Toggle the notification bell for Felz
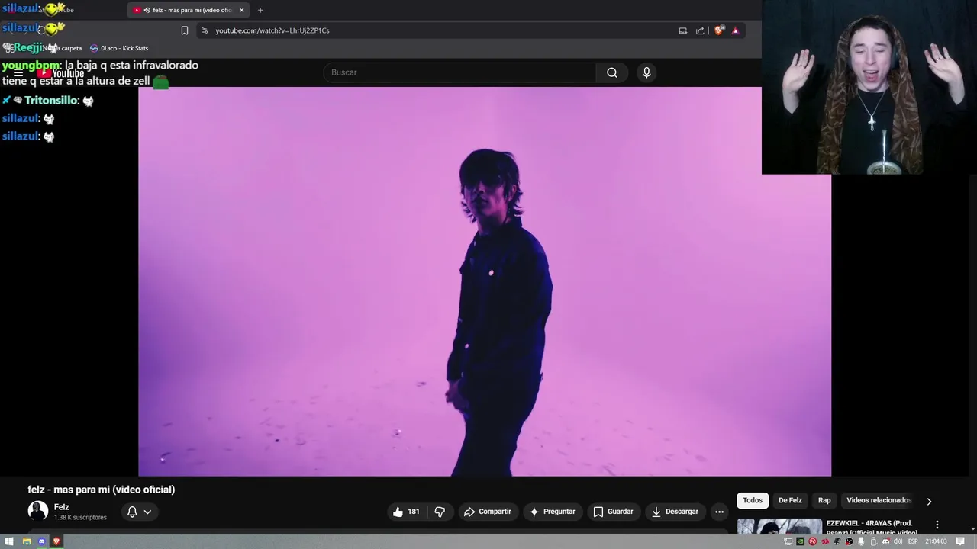Image resolution: width=977 pixels, height=549 pixels. pos(132,512)
